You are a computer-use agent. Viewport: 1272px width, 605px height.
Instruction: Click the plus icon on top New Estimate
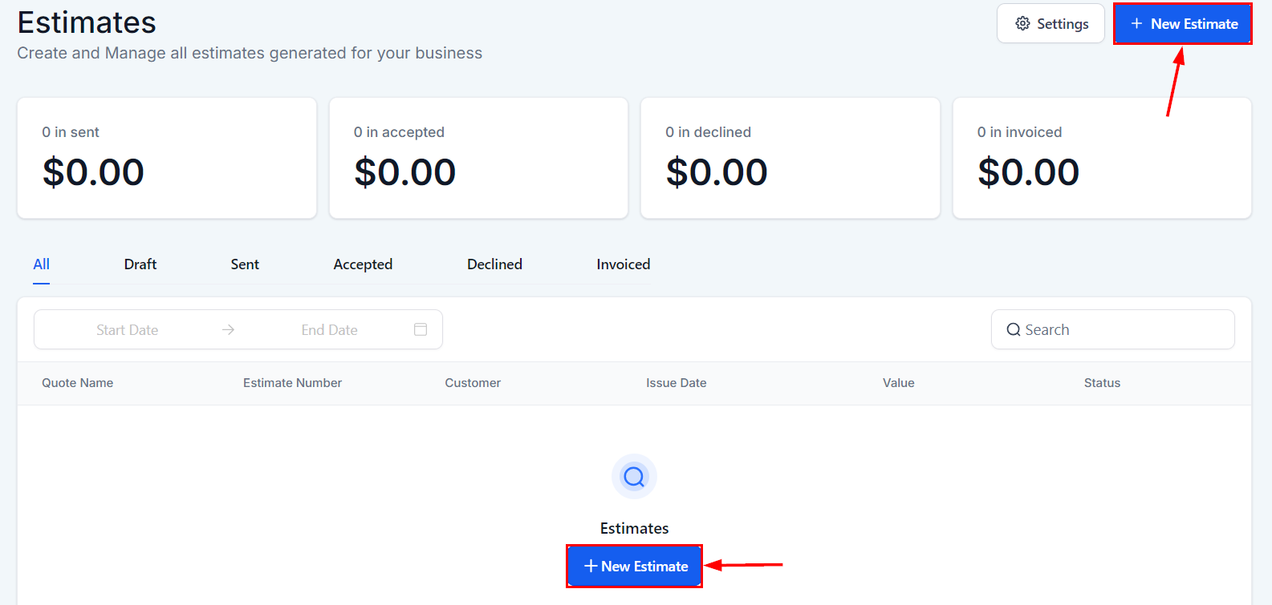[1136, 24]
